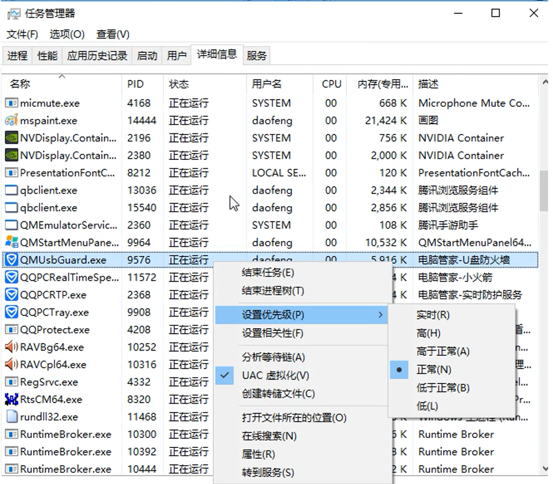The height and width of the screenshot is (484, 553).
Task: Click the RAVBg64.exe speaker icon
Action: pos(11,347)
